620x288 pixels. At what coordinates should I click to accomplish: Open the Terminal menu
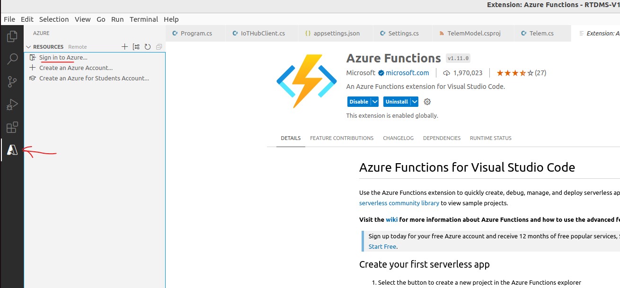[144, 19]
